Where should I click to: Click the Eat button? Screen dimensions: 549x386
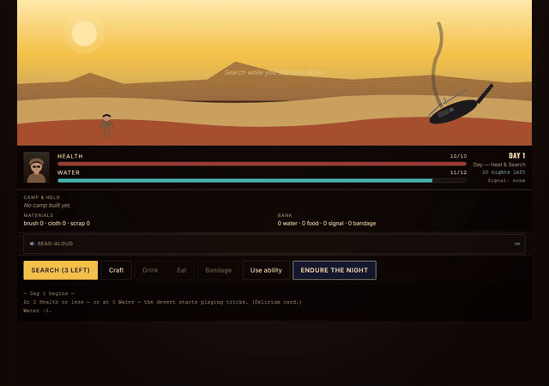pyautogui.click(x=182, y=270)
